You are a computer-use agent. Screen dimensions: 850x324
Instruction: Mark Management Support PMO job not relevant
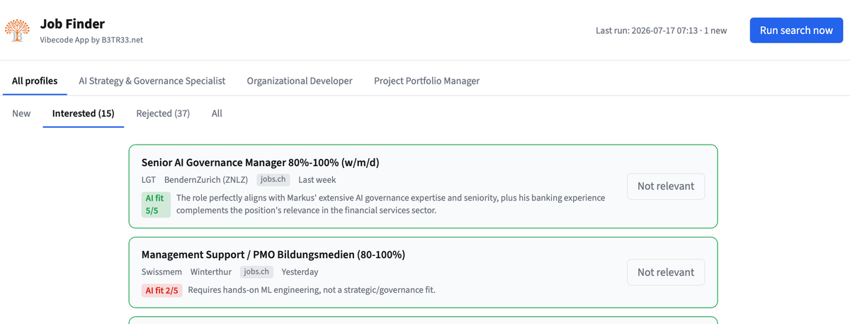click(666, 272)
